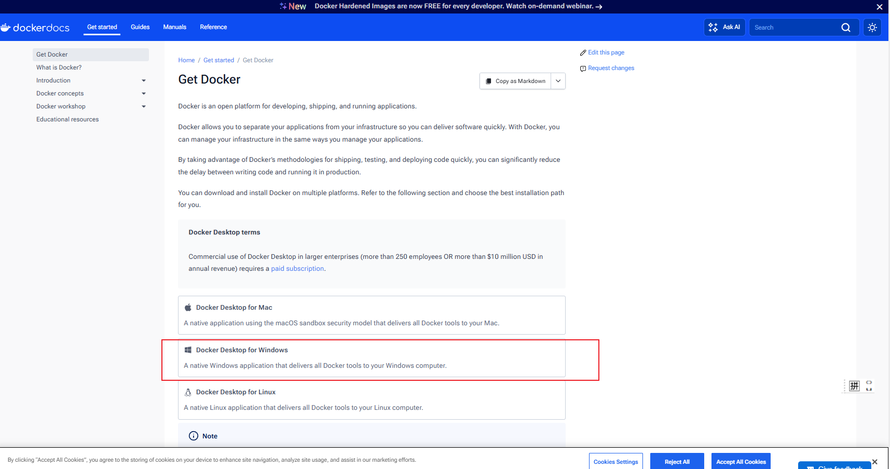Click the Edit this page pencil icon
Viewport: 890px width, 469px height.
583,53
